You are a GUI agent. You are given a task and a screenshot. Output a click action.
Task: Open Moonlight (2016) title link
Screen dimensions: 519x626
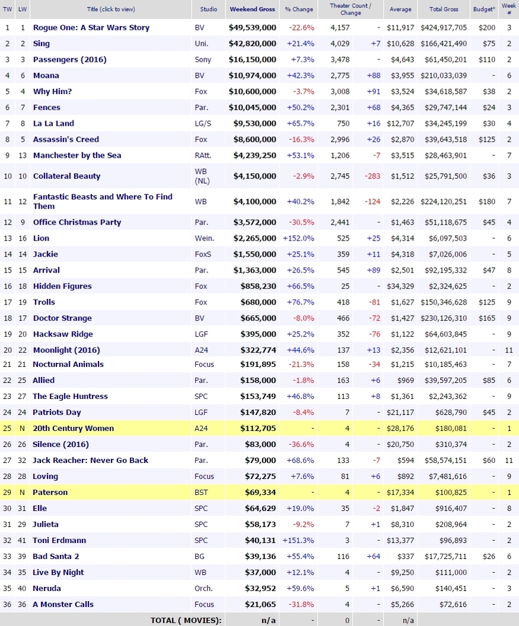[66, 350]
